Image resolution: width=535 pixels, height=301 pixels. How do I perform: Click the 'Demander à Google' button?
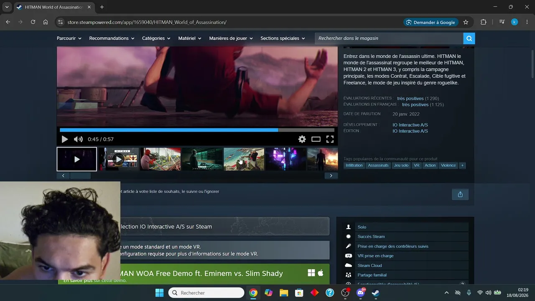click(431, 22)
